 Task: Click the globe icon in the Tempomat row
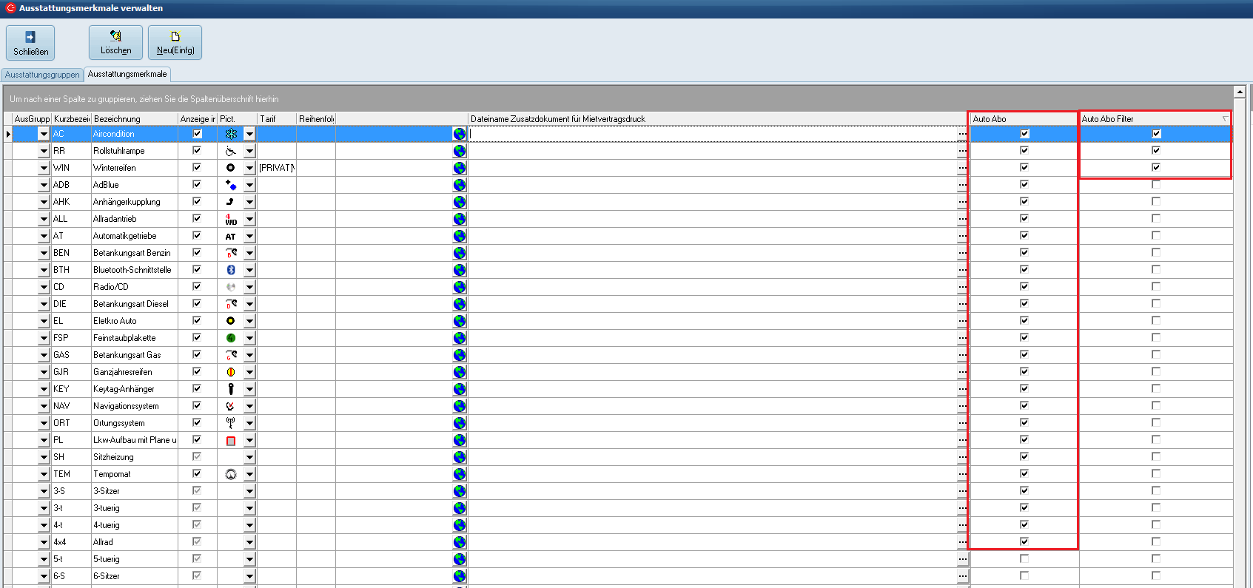[460, 474]
